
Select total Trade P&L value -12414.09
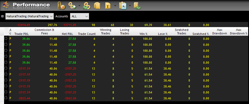[x=23, y=25]
